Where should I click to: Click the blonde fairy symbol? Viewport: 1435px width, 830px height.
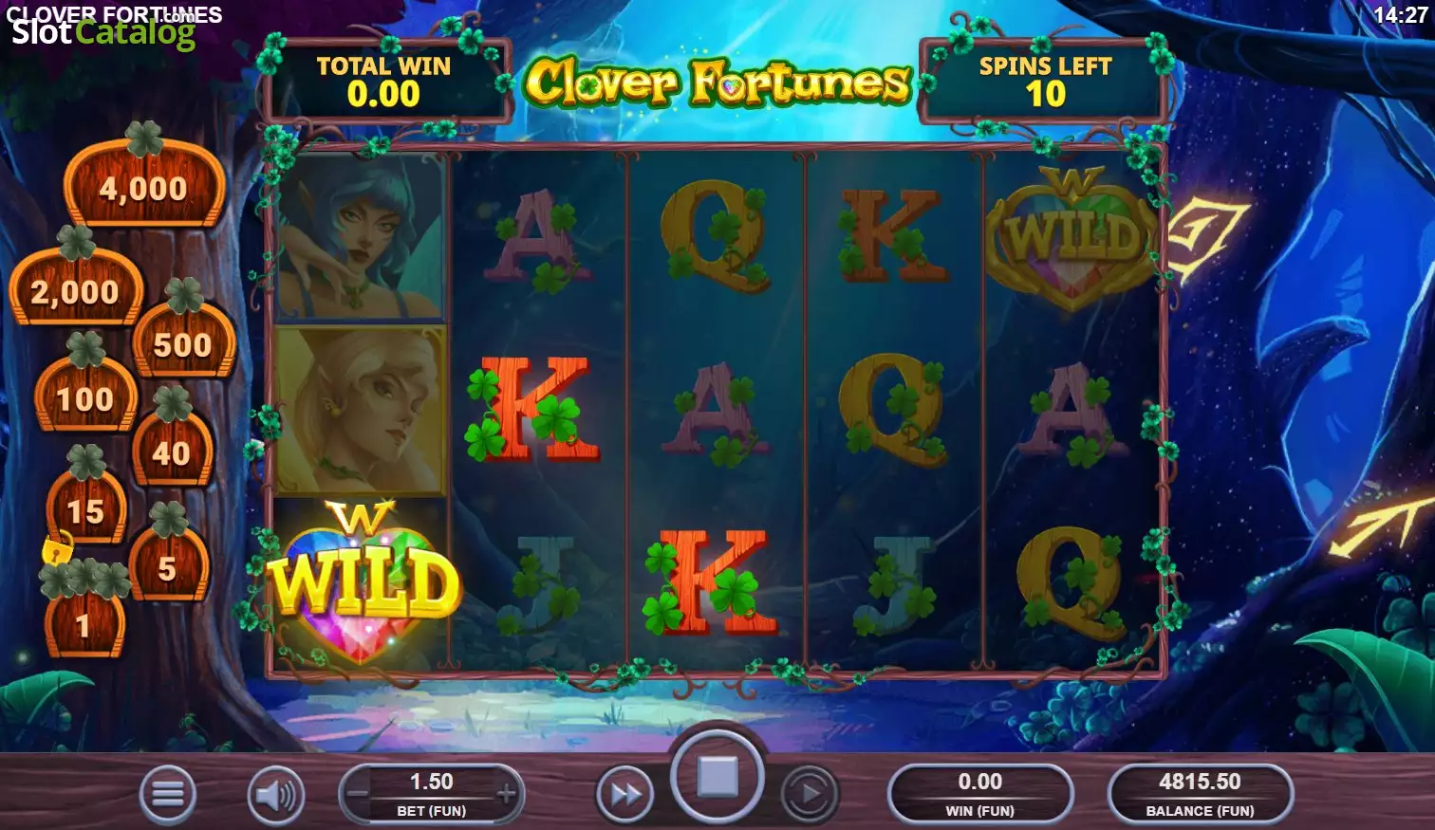coord(361,410)
